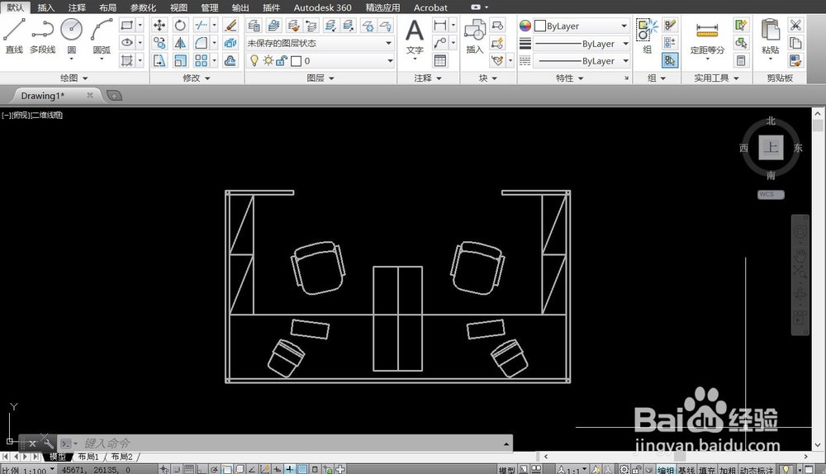This screenshot has width=826, height=474.
Task: Click the WCS coordinate system button
Action: pos(771,194)
